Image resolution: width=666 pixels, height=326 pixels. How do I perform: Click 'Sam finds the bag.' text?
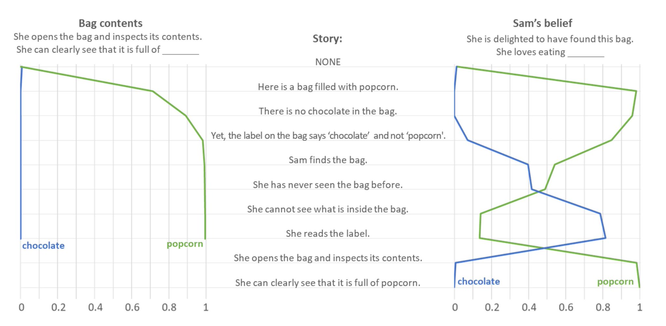328,160
